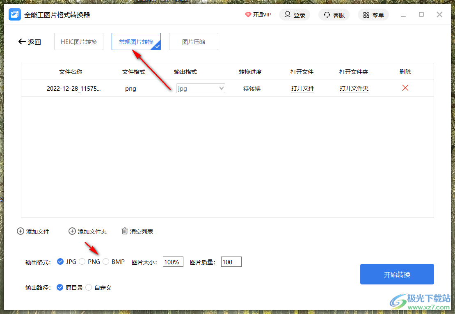This screenshot has width=455, height=314.
Task: Open the 登录 login button
Action: pyautogui.click(x=295, y=14)
